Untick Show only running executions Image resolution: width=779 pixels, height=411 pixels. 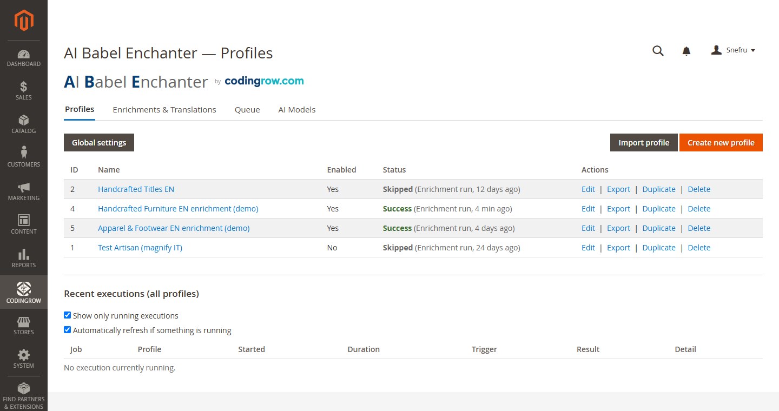coord(68,315)
